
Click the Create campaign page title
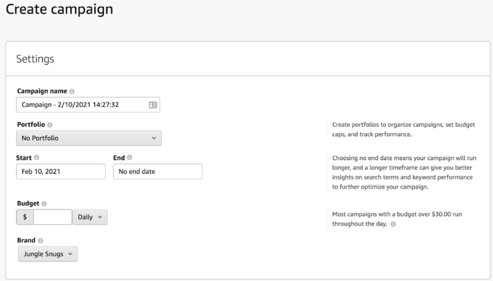(x=59, y=10)
